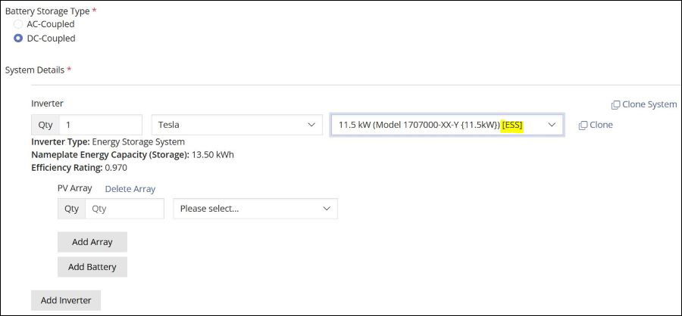The image size is (682, 316).
Task: Open the PV Array 'Please select...' dropdown
Action: [255, 209]
